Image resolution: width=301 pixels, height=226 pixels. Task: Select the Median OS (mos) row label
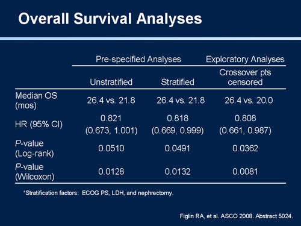coord(36,101)
